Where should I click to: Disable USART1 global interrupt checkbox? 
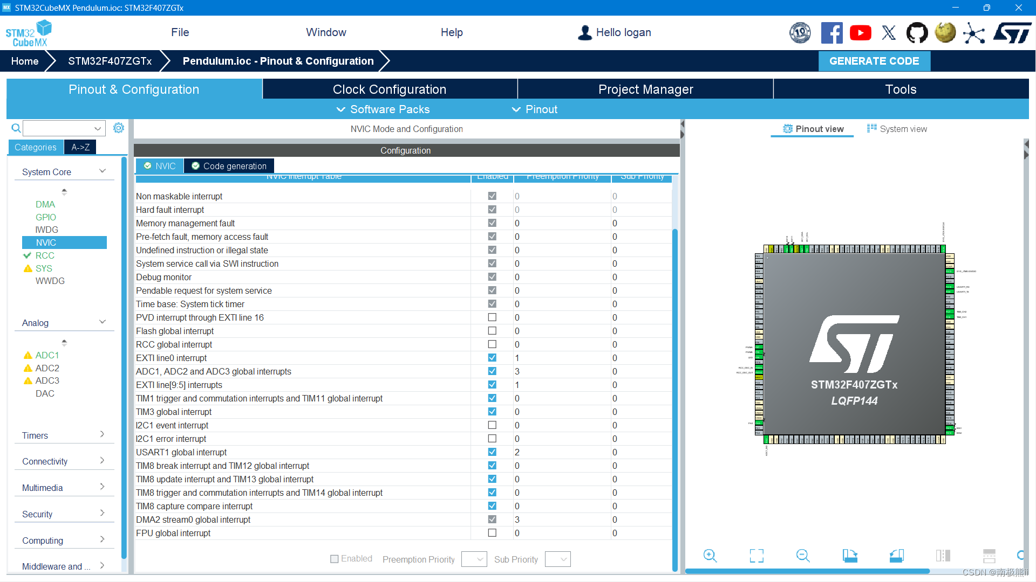(x=492, y=452)
